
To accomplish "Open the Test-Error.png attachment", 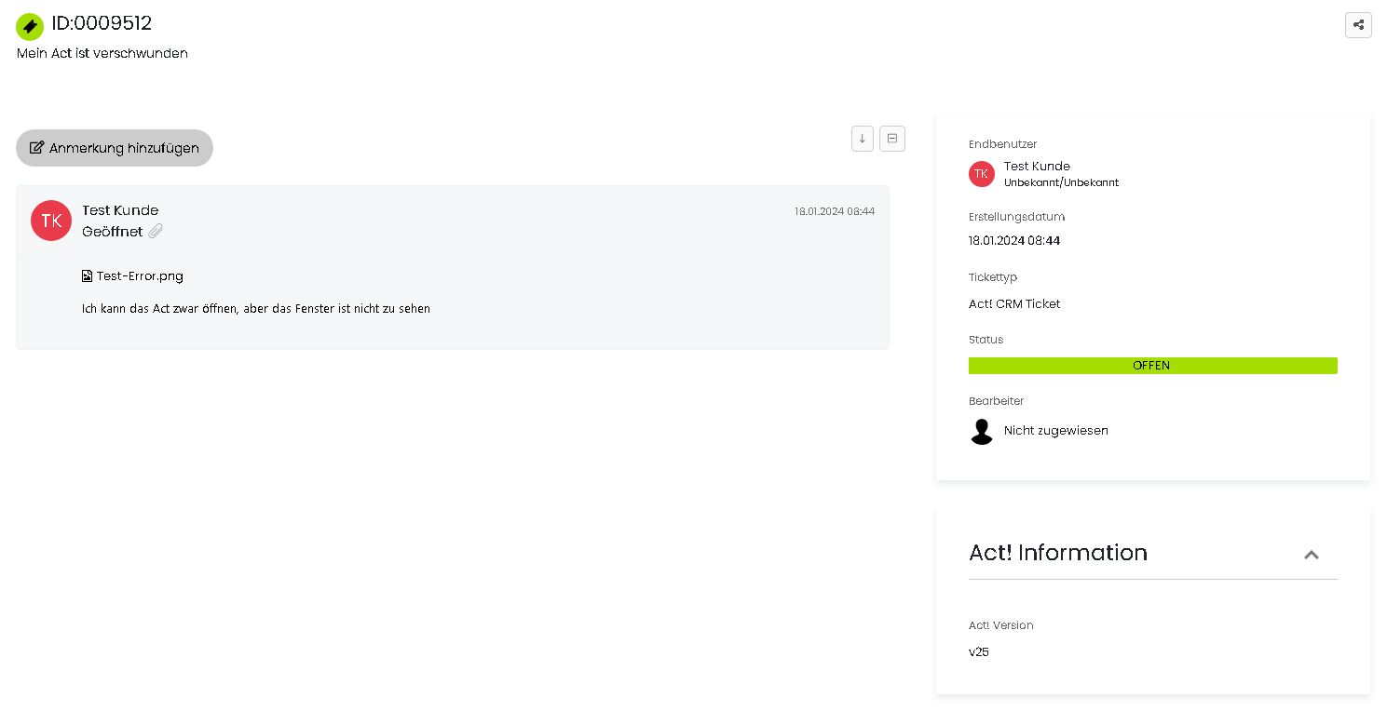I will [x=140, y=276].
